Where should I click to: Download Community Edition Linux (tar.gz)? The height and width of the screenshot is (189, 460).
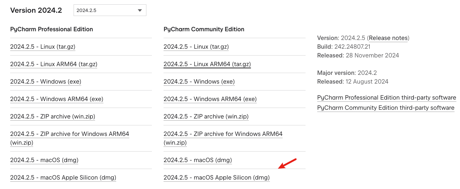[196, 47]
